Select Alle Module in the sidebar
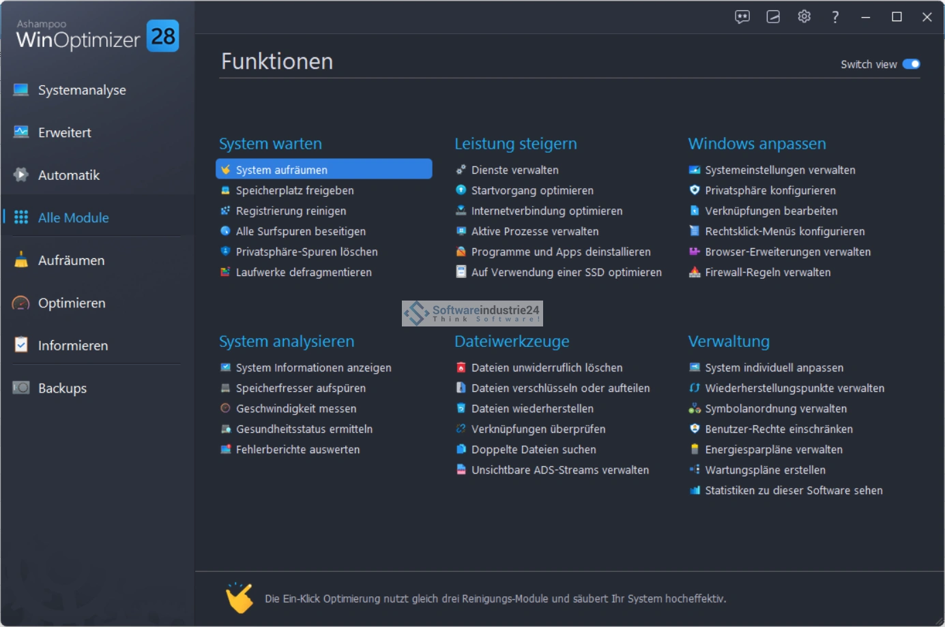 pos(73,217)
